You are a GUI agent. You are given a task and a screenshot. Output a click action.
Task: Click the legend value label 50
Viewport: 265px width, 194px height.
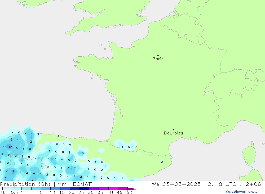click(x=129, y=192)
